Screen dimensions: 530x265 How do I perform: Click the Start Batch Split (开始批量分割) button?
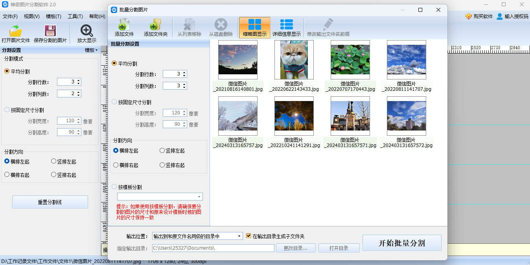401,243
